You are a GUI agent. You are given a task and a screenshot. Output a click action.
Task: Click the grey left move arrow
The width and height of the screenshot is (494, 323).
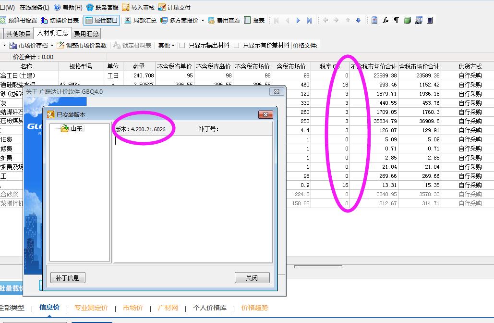[x=325, y=20]
